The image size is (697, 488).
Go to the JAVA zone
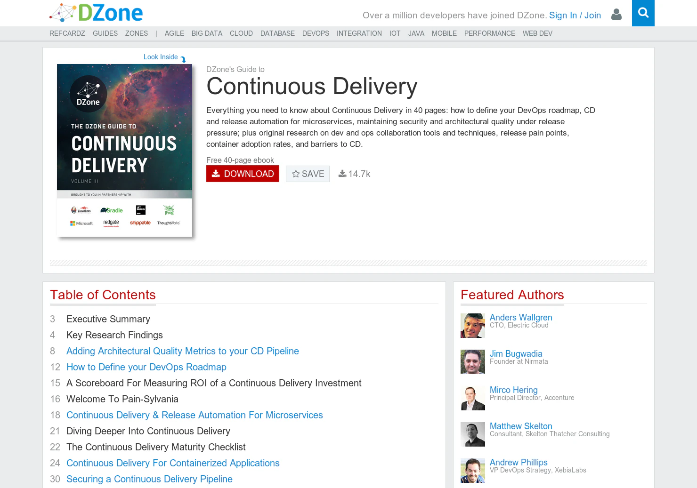pyautogui.click(x=416, y=33)
